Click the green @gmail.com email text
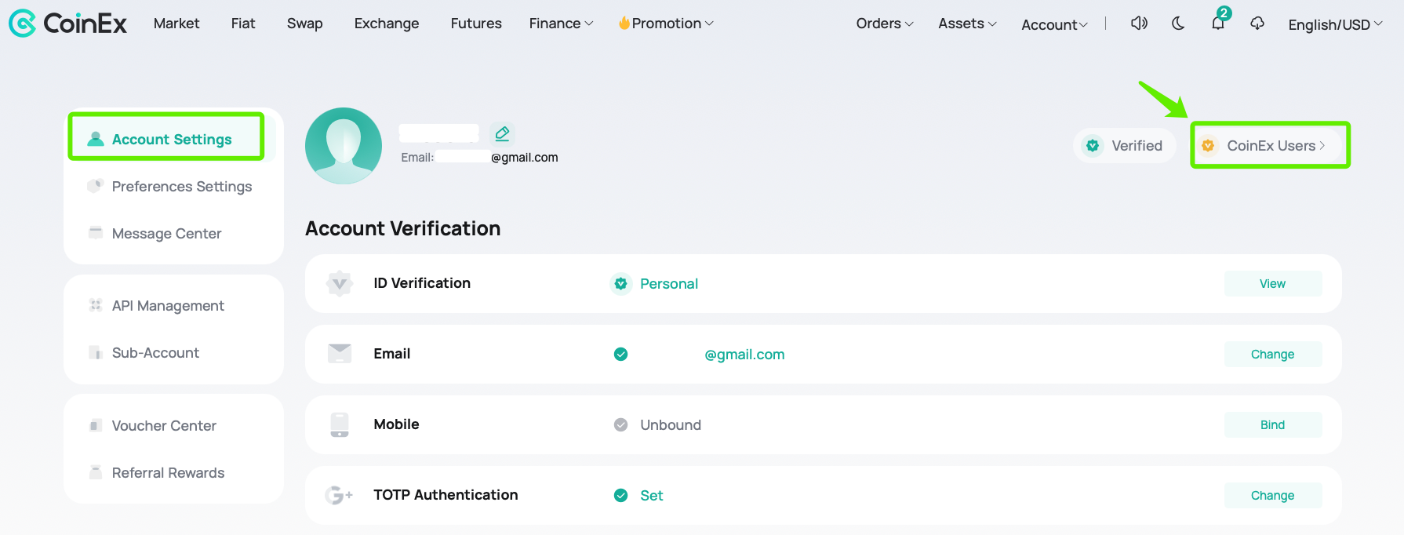The width and height of the screenshot is (1404, 535). pyautogui.click(x=744, y=354)
